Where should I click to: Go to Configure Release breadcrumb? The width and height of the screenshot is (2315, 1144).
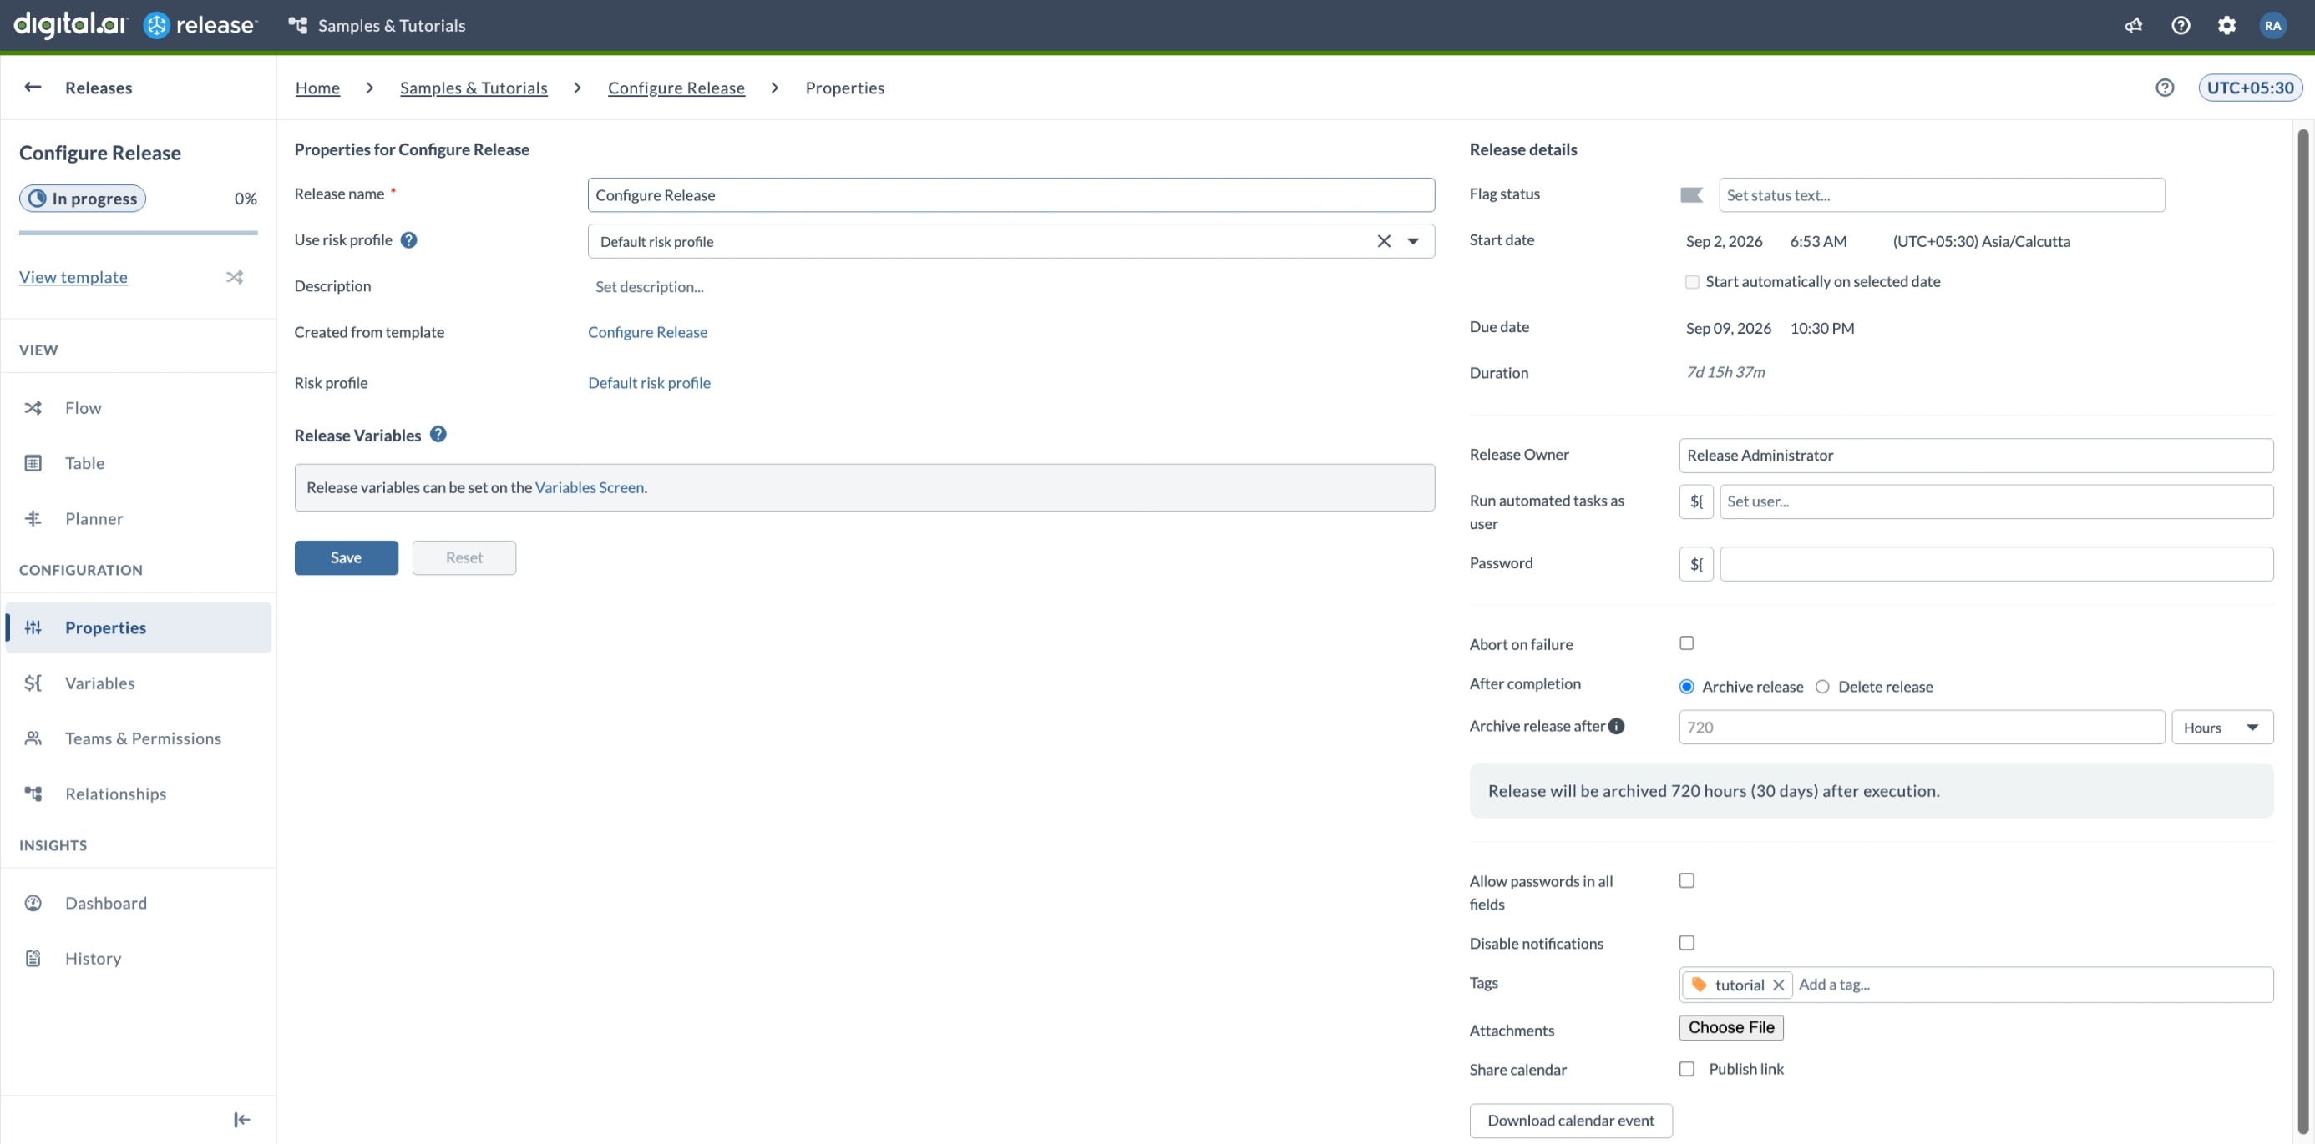[676, 87]
